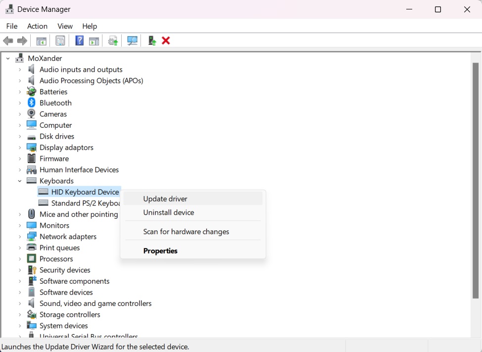
Task: Click the Display adaptors icon
Action: click(31, 147)
